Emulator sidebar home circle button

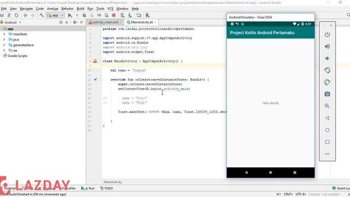click(x=327, y=130)
